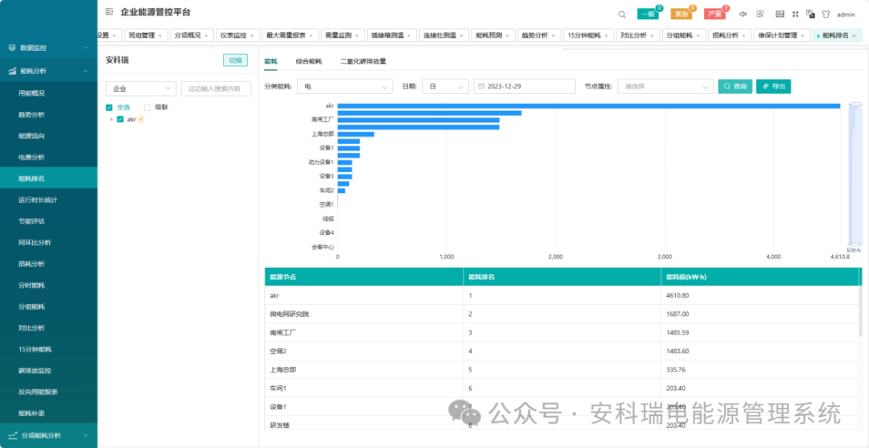Click the monitor screen icon in header
869x448 pixels.
point(779,14)
